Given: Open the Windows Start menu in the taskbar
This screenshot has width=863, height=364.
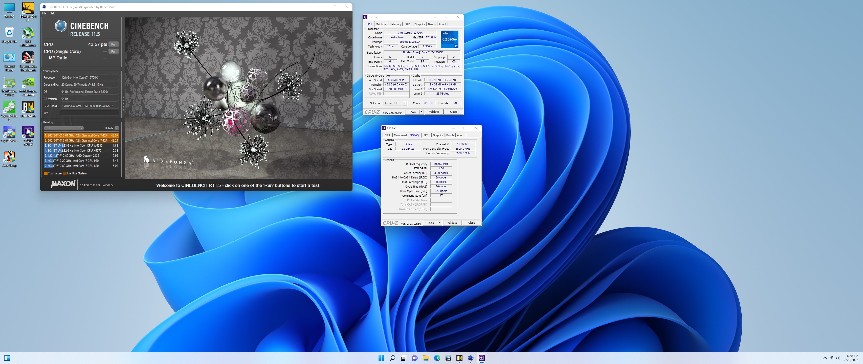Looking at the screenshot, I should click(381, 358).
